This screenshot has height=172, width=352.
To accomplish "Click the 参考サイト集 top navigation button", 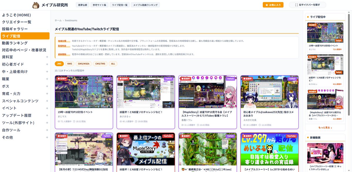I will 99,5.
